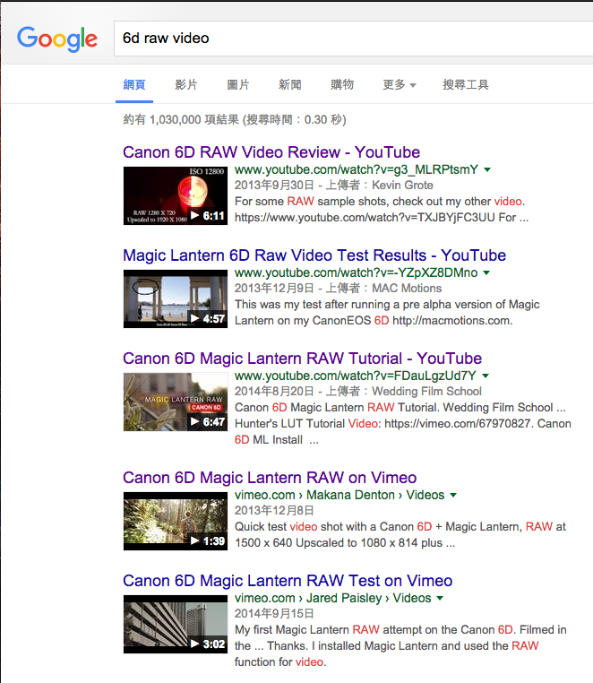Switch to the 圖片 tab
The width and height of the screenshot is (593, 683).
[238, 84]
